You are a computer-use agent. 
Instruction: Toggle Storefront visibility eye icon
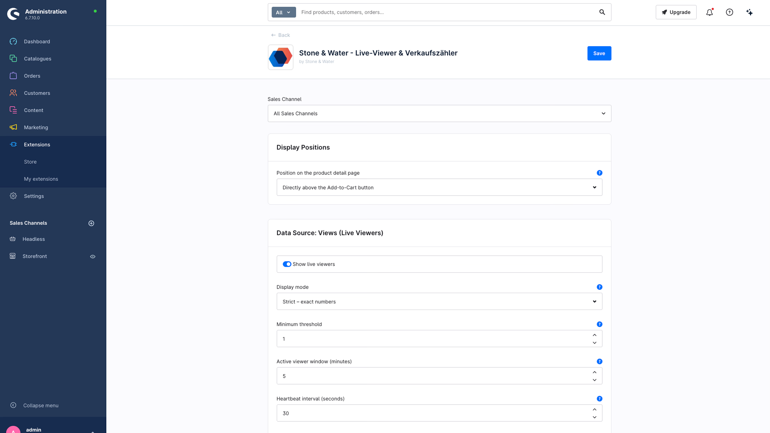pos(93,257)
